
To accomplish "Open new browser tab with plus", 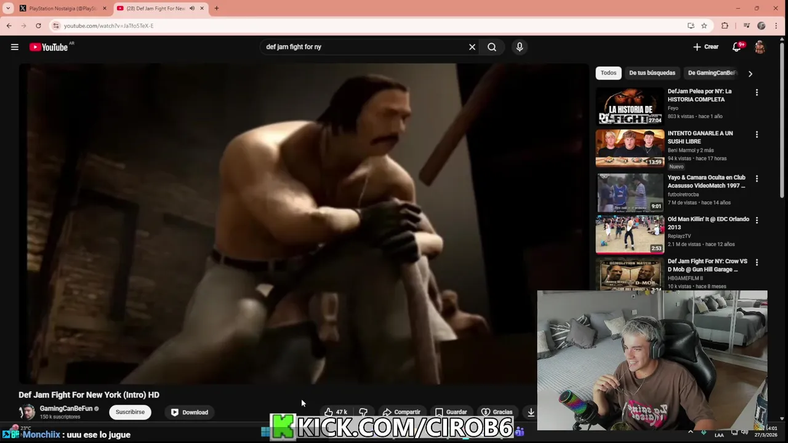I will click(x=216, y=9).
